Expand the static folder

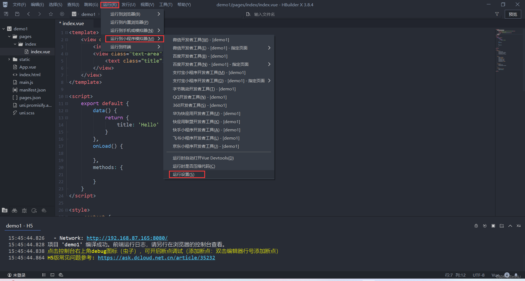pos(9,59)
